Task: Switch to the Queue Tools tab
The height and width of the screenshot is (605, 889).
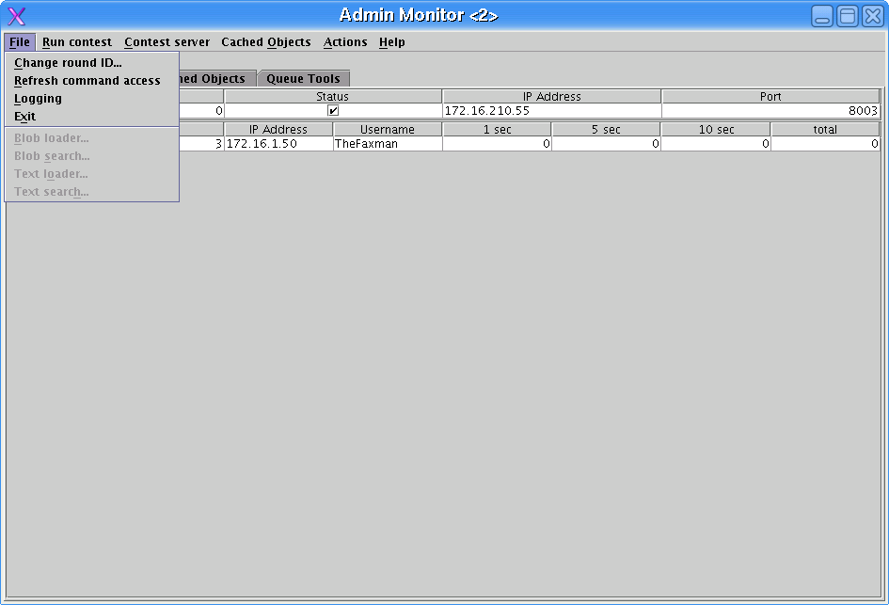Action: (x=303, y=78)
